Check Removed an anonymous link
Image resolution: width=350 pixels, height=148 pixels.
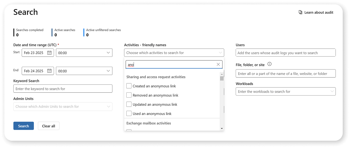129,95
